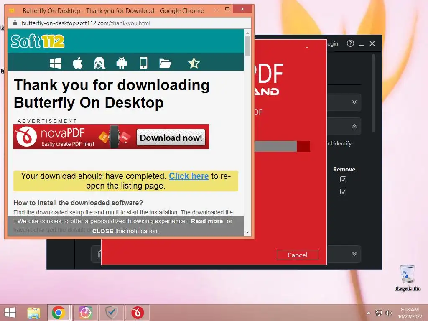Click the novaPDF advertisement logo
Image resolution: width=428 pixels, height=321 pixels.
pyautogui.click(x=26, y=137)
